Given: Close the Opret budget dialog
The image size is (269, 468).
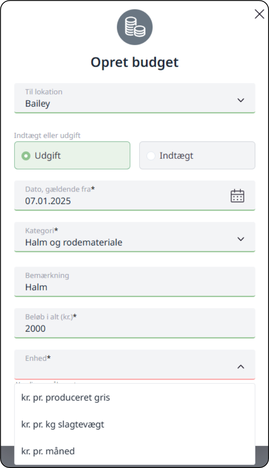Looking at the screenshot, I should coord(259,15).
